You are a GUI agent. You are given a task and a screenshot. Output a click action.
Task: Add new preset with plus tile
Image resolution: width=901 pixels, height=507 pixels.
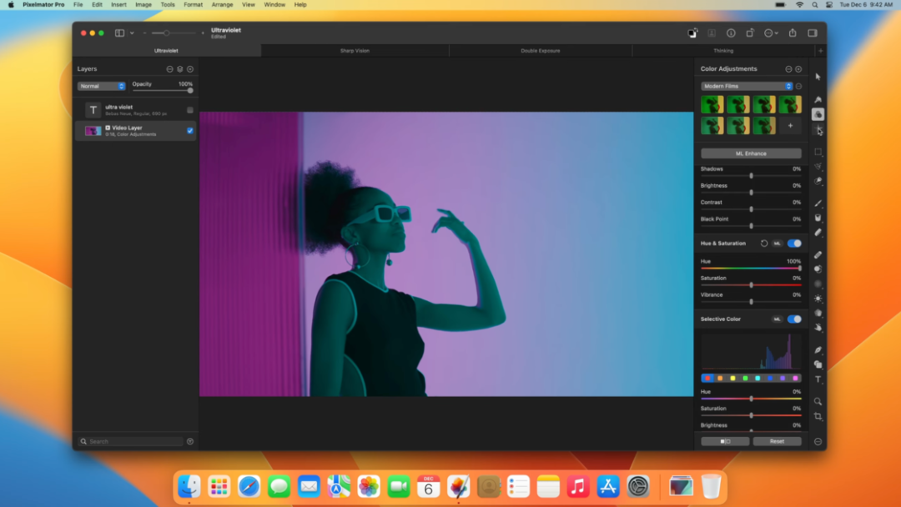click(x=790, y=125)
